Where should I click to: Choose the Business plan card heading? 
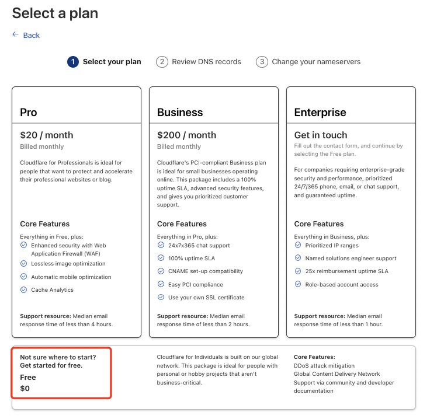180,113
